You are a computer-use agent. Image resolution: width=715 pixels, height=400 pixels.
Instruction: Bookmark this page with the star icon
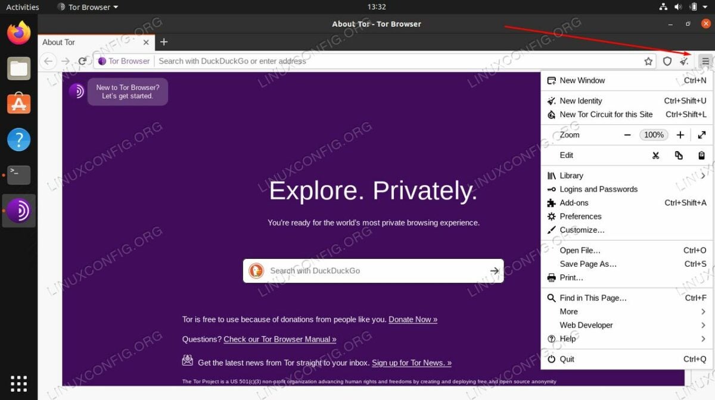coord(648,61)
